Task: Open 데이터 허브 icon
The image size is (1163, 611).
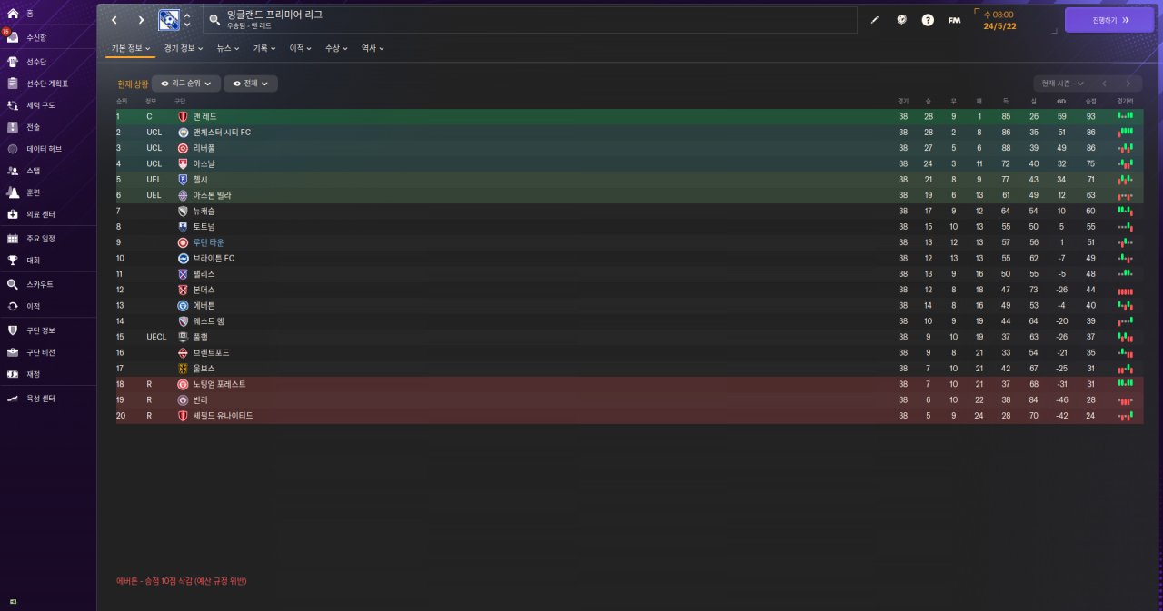Action: (x=12, y=149)
